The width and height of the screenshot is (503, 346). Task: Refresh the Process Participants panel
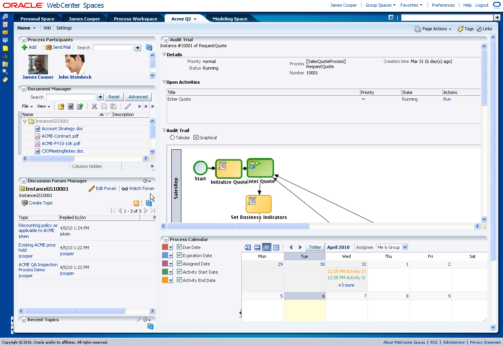coord(149,48)
